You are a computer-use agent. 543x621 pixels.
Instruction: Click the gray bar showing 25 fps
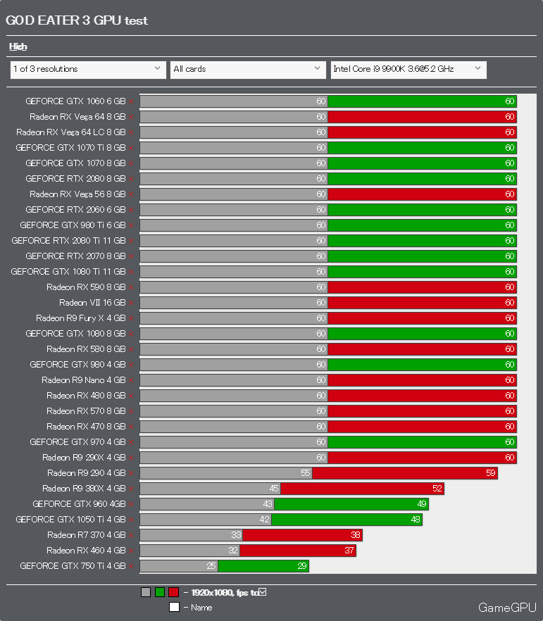pos(179,566)
